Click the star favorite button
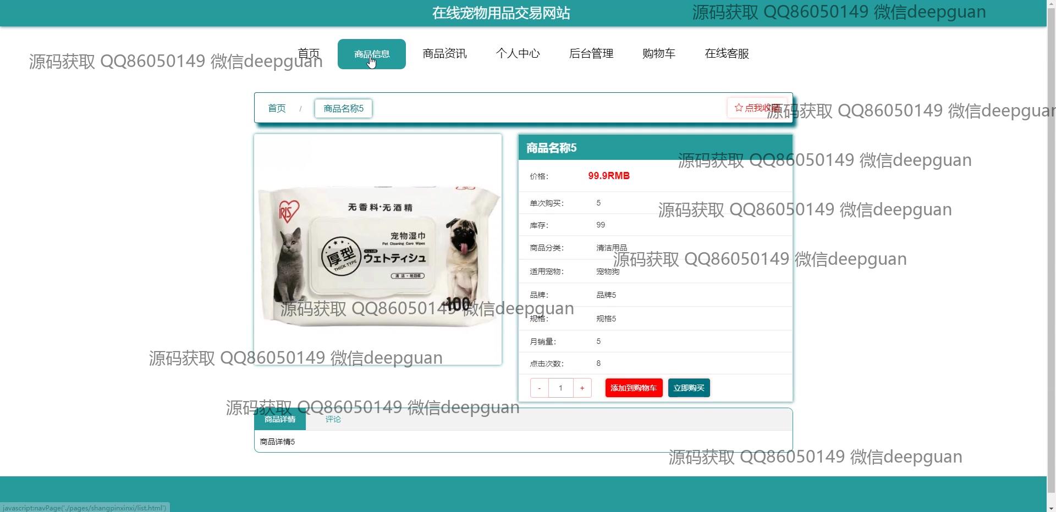 pos(757,108)
